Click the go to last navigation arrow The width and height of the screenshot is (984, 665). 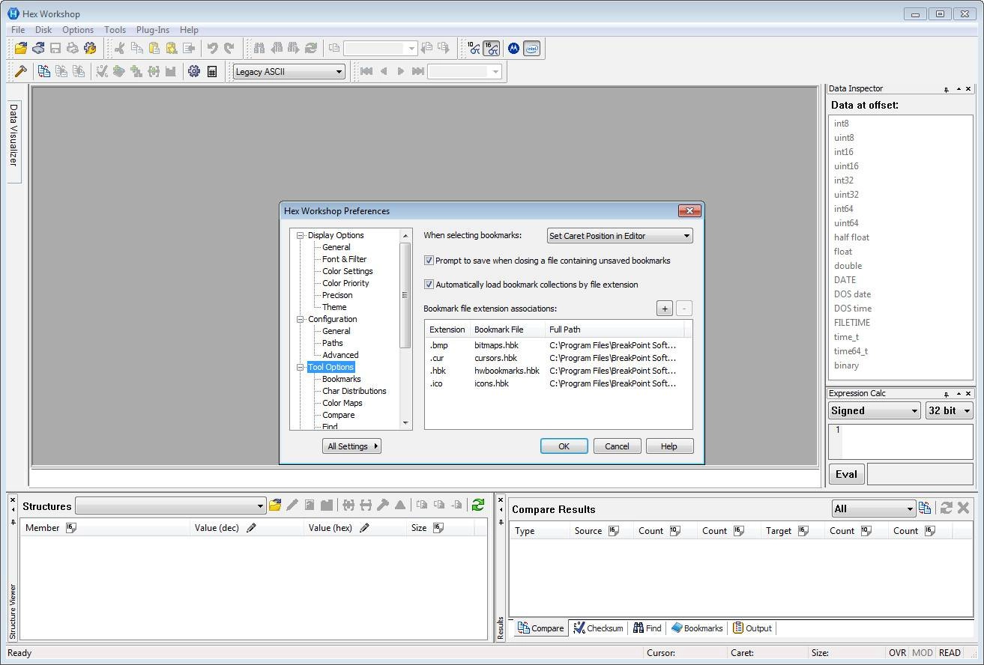[418, 71]
